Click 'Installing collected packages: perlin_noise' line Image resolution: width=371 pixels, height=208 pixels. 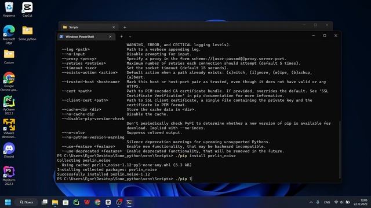107,169
